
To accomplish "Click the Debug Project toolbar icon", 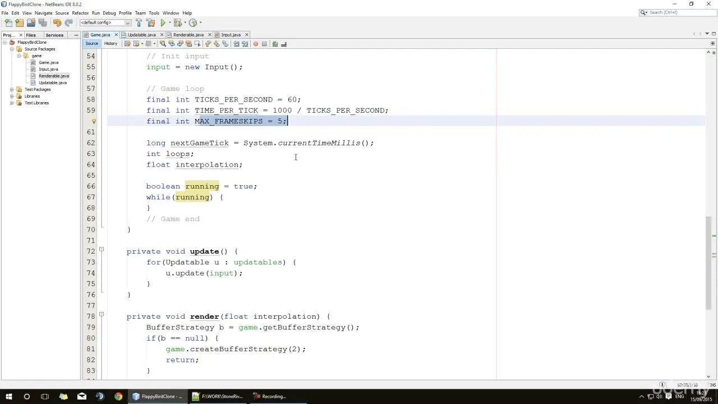I will (178, 23).
